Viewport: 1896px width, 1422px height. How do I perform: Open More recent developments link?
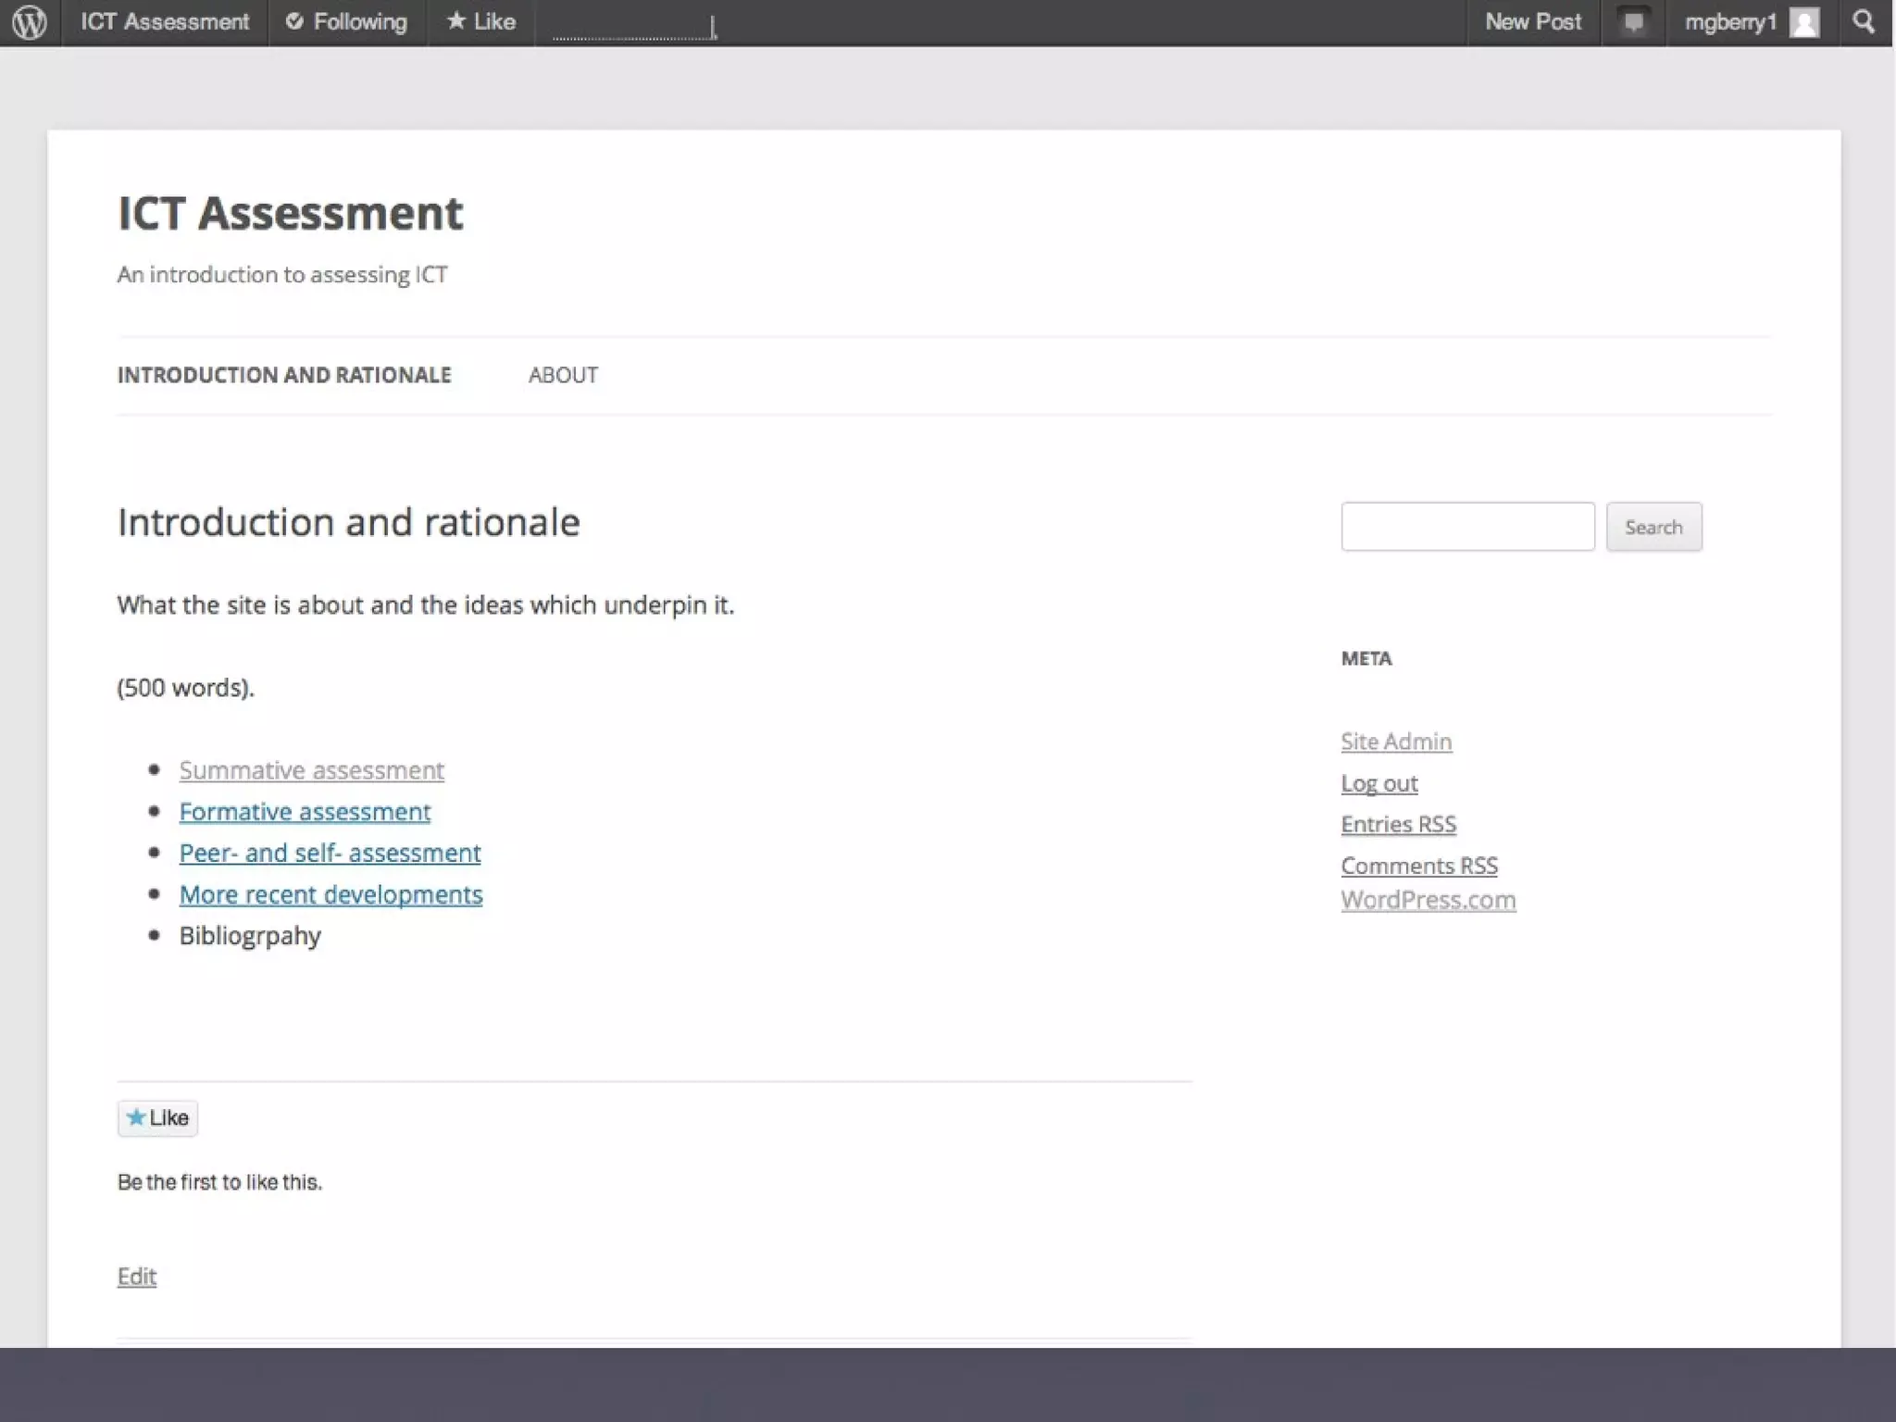[331, 894]
